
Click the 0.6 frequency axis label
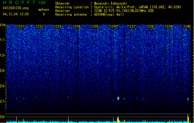click(2, 117)
